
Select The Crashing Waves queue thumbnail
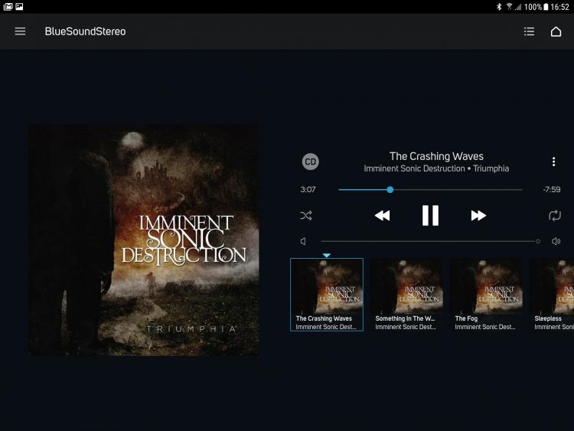327,295
